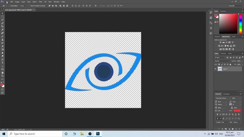Select the Eraser tool

tap(2, 46)
